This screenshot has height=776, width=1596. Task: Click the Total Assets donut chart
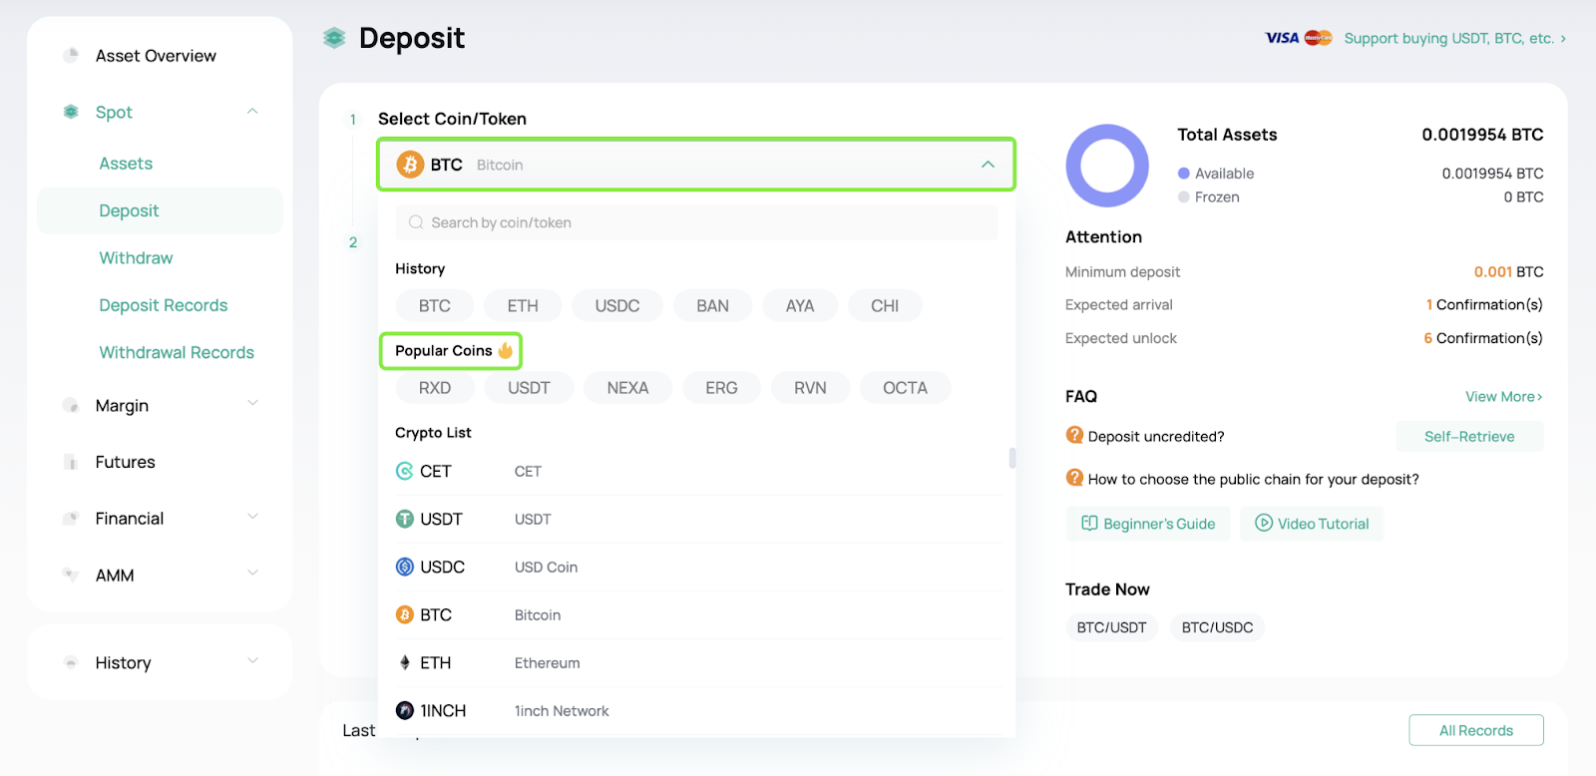point(1107,166)
